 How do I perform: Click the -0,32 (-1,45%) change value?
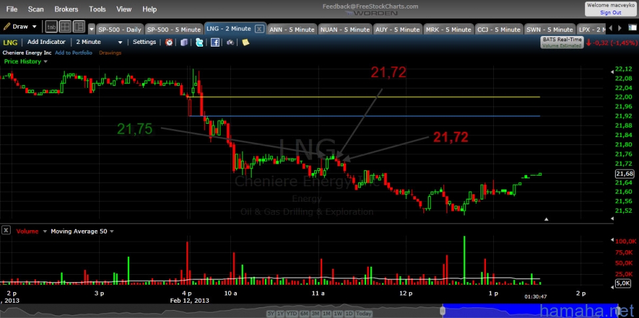(614, 43)
